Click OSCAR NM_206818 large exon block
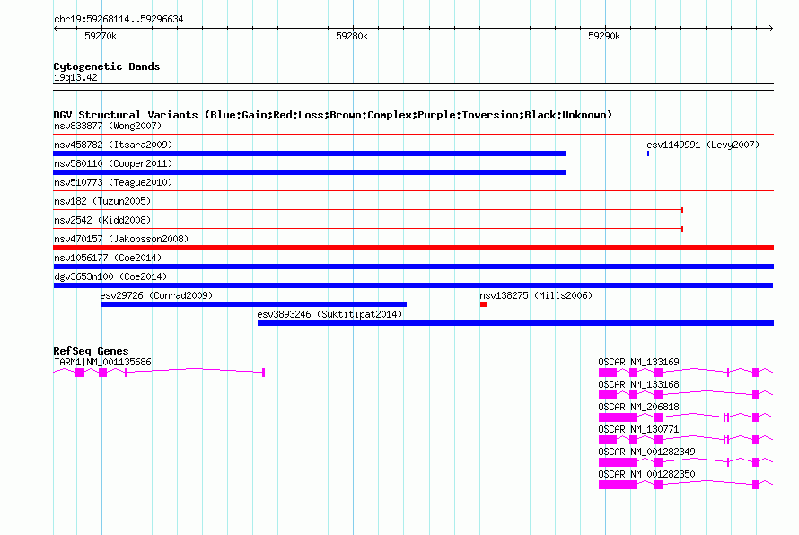This screenshot has height=535, width=799. click(618, 417)
